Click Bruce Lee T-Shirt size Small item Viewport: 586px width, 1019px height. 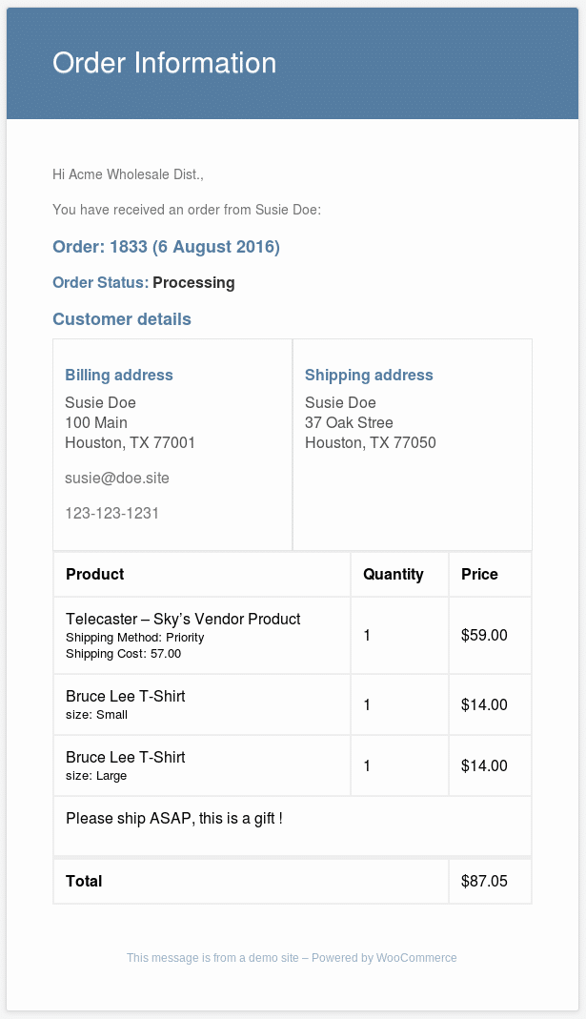tap(126, 704)
